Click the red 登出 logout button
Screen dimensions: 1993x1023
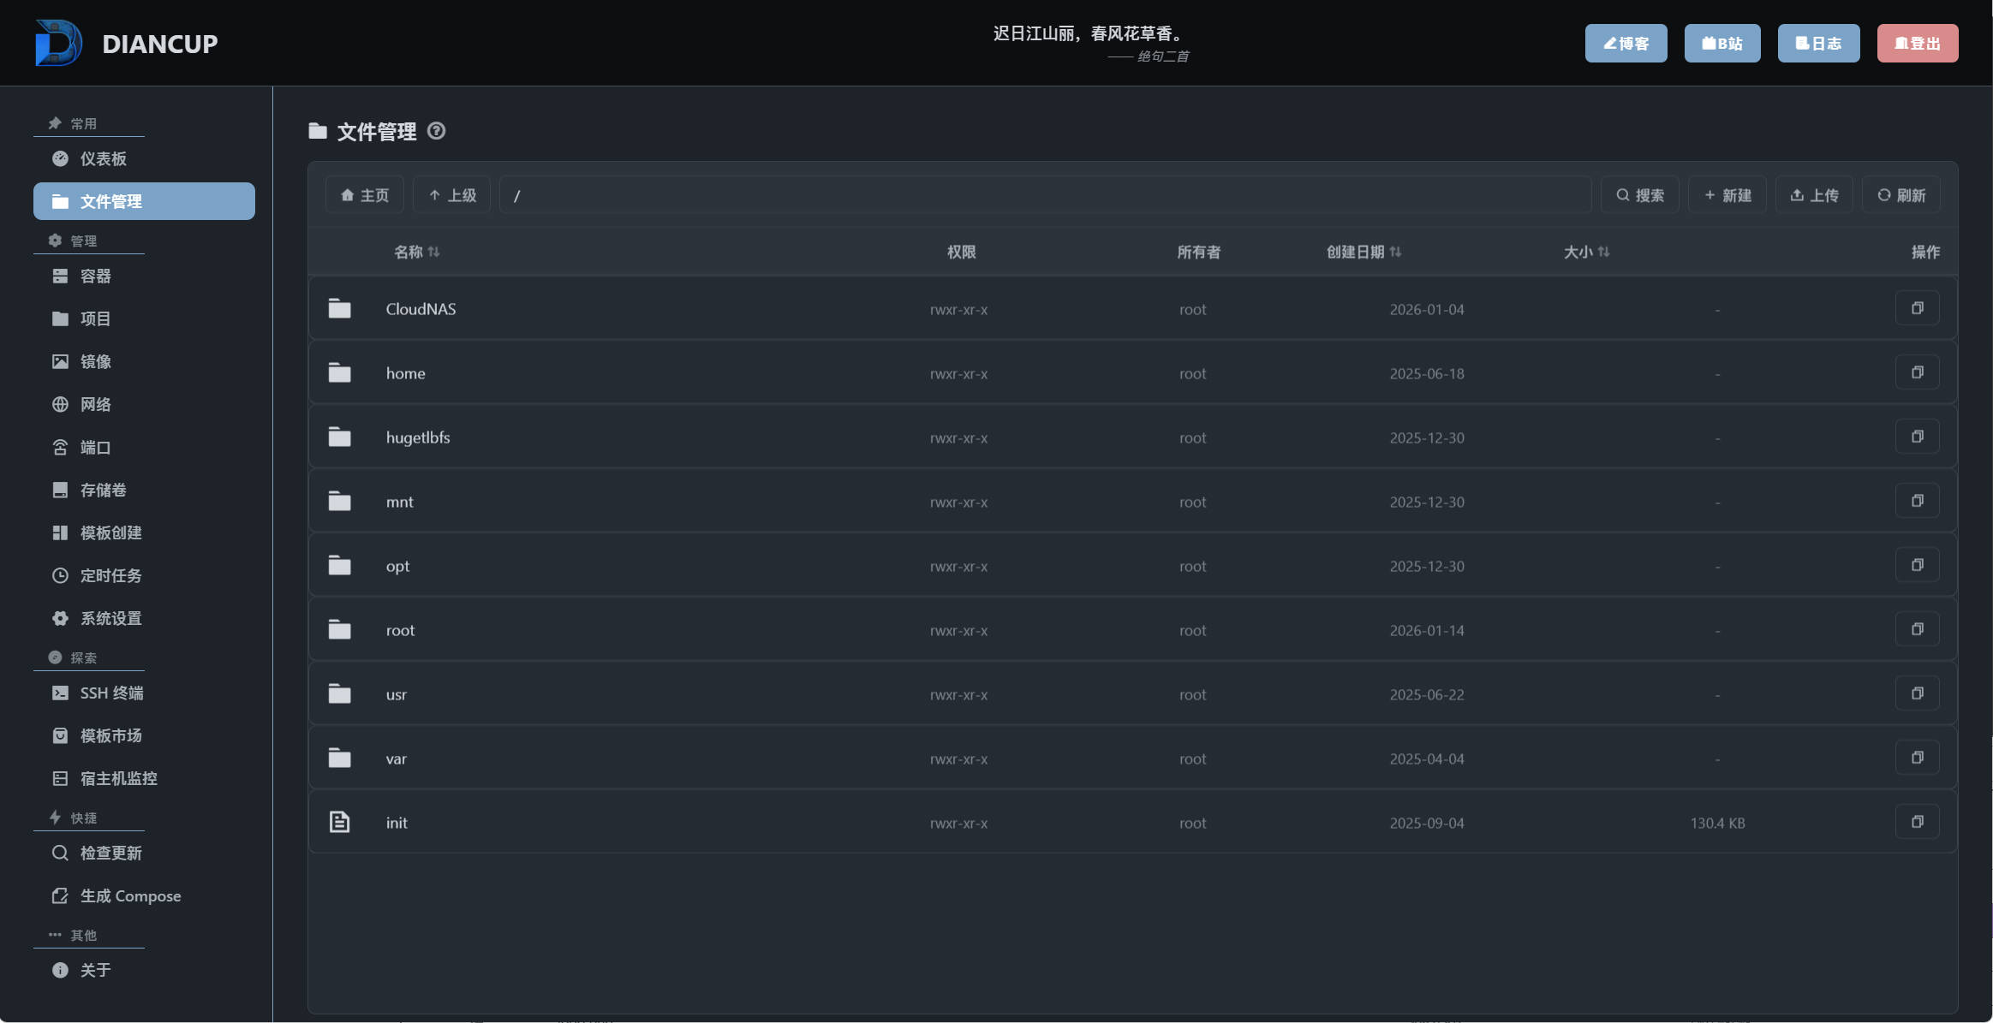(x=1917, y=44)
